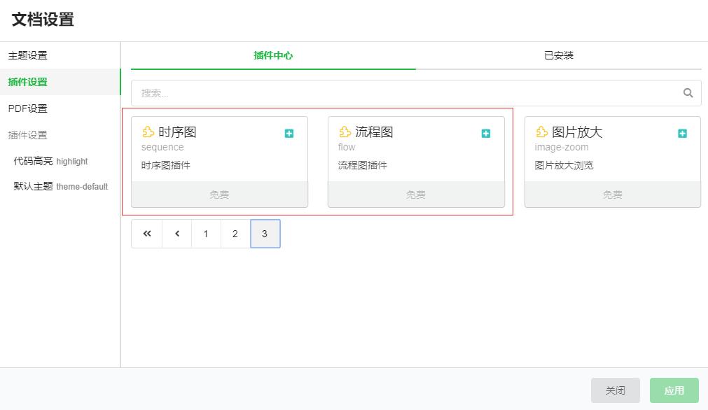Click 免费 under the 时序图 plugin
Image resolution: width=708 pixels, height=410 pixels.
click(x=219, y=195)
